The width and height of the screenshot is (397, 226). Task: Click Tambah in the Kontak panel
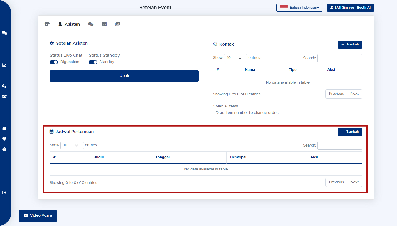[x=350, y=44]
